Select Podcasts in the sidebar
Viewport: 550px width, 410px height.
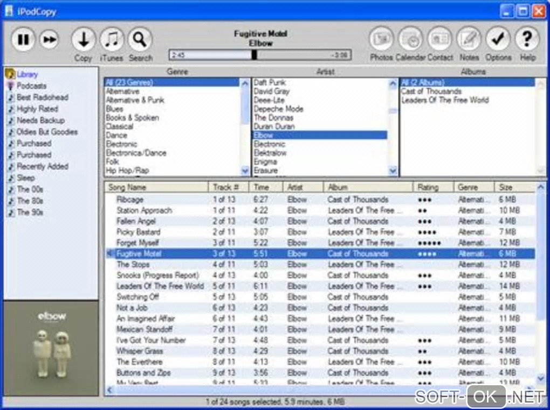pos(31,86)
